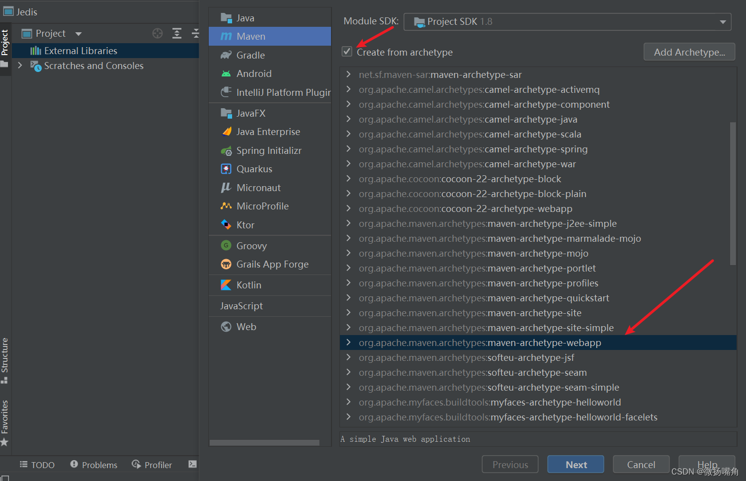Click the locate target icon in Project panel

158,33
